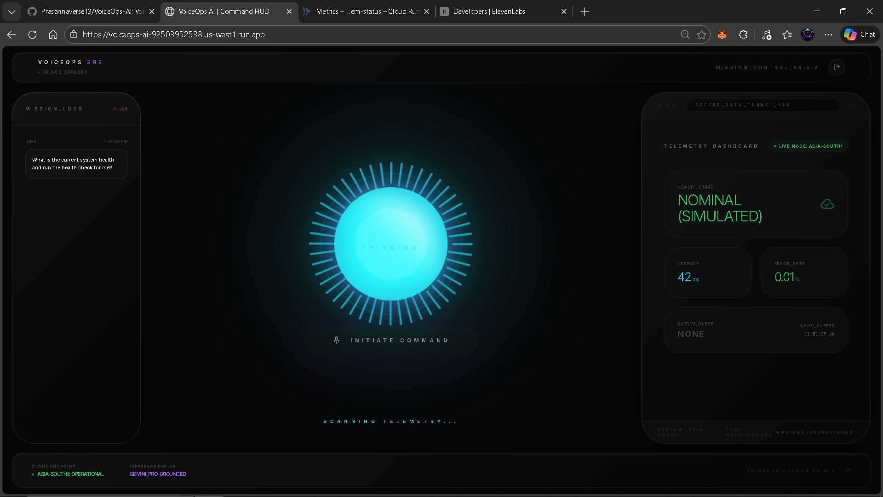The height and width of the screenshot is (497, 883).
Task: Click the MetaMask fox extension icon
Action: tap(722, 35)
